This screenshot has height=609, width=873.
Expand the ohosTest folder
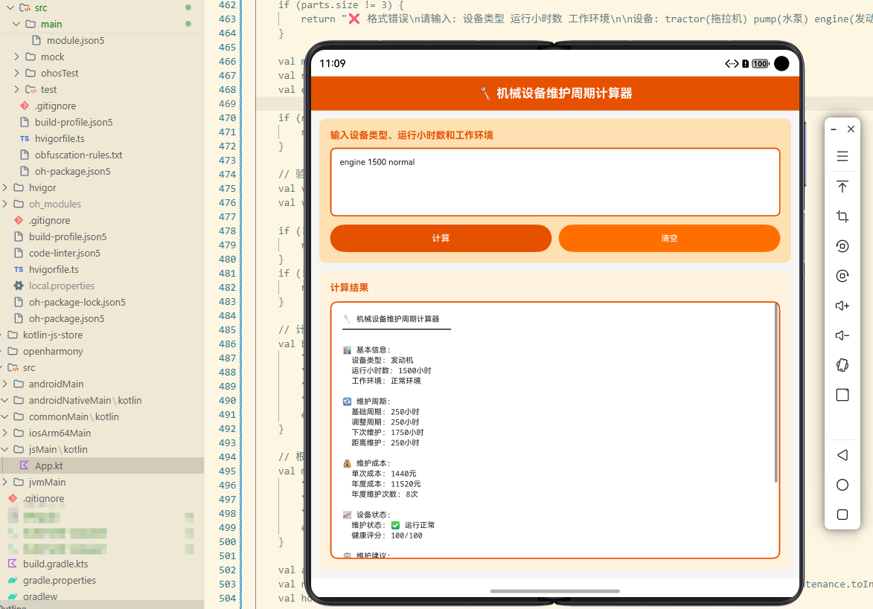point(16,73)
